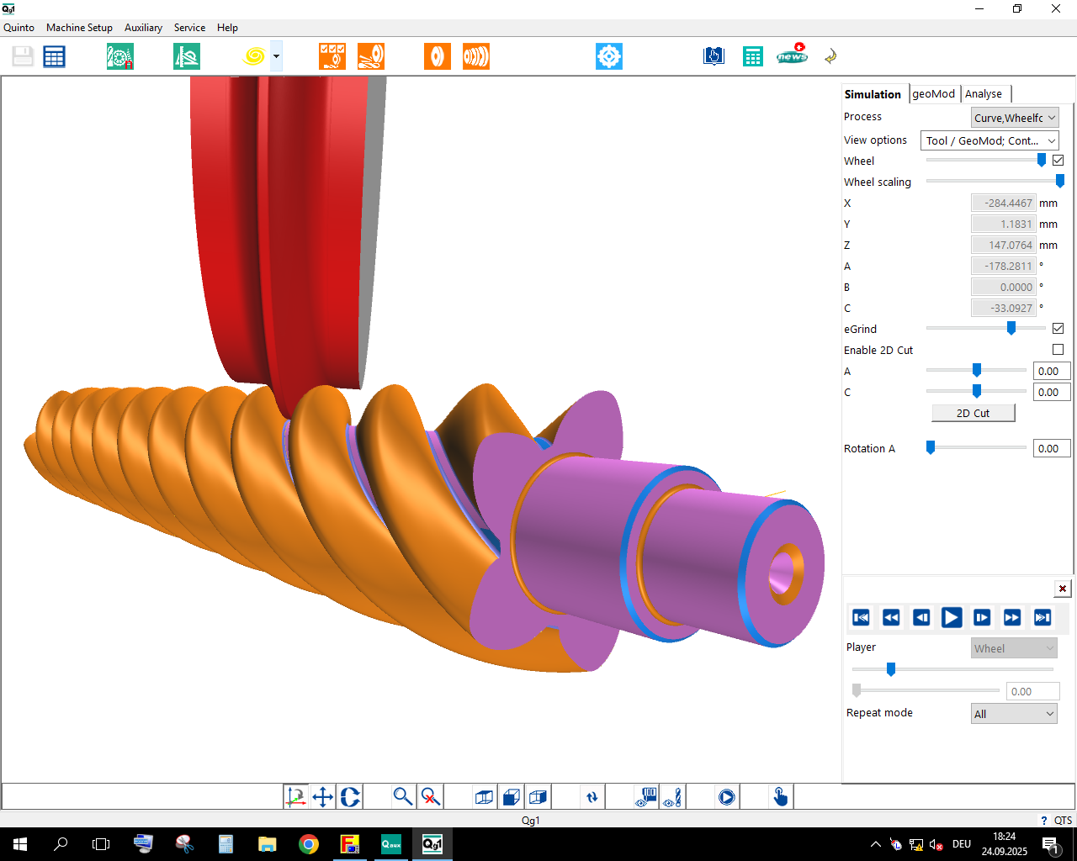Open the Machine Setup menu
This screenshot has height=861, width=1077.
(x=79, y=28)
